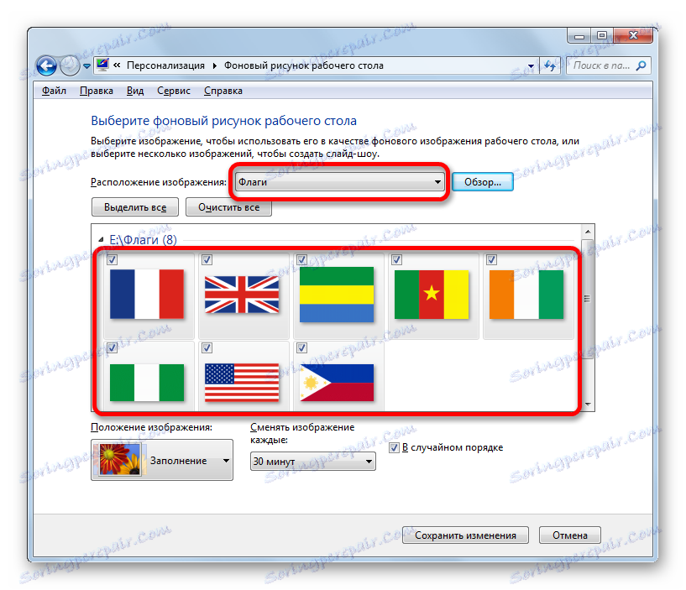Viewport: 686px width, 590px height.
Task: Close the window with the X button
Action: (633, 36)
